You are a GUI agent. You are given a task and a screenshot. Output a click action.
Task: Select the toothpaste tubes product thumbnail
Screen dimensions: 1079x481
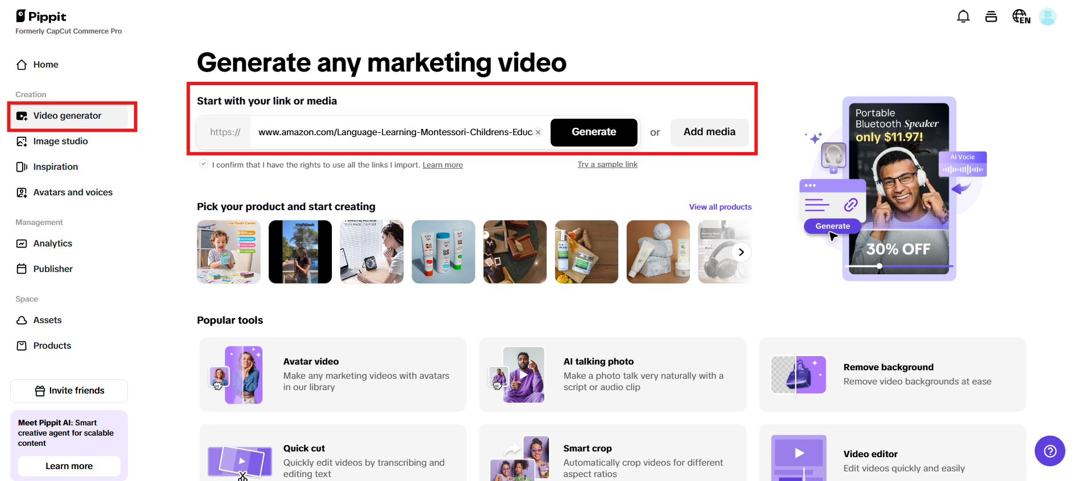(x=443, y=252)
